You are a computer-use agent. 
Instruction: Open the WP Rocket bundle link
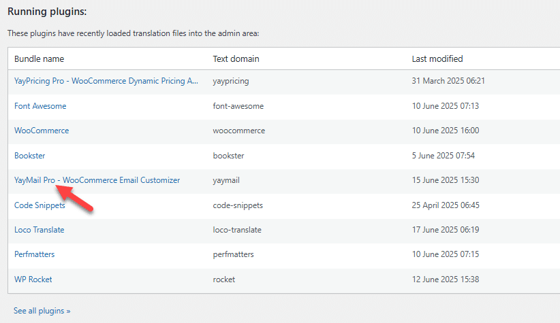[x=33, y=279]
